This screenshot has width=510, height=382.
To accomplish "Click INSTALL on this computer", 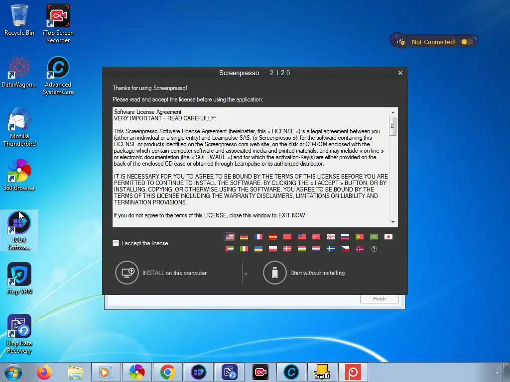I will 161,273.
